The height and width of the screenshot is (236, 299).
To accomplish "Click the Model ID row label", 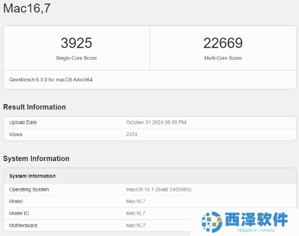I will click(19, 213).
